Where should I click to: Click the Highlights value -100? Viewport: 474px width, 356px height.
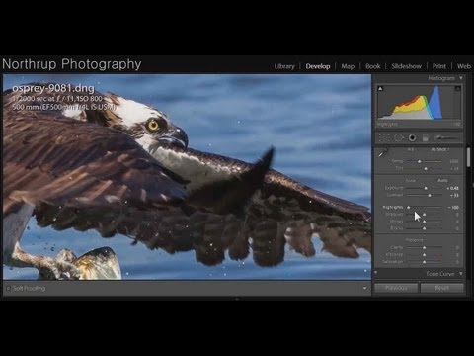tap(453, 208)
